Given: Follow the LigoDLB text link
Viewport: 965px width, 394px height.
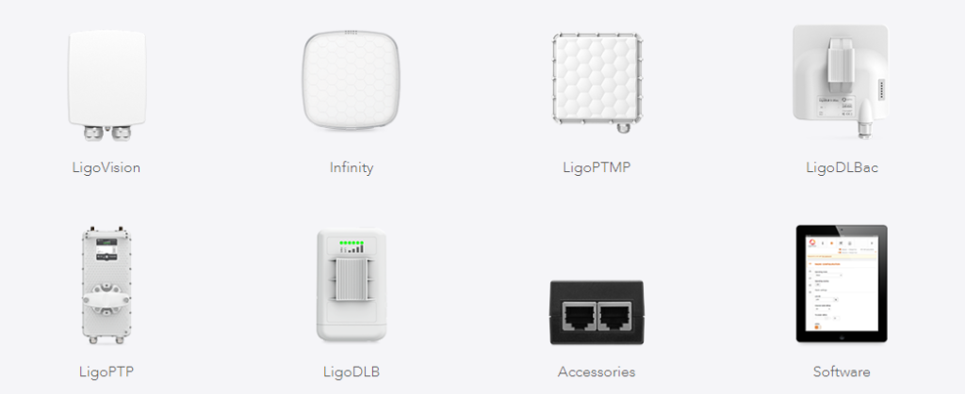Looking at the screenshot, I should [x=352, y=371].
